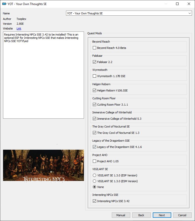
Task: Open the Name dropdown arrow
Action: click(190, 13)
